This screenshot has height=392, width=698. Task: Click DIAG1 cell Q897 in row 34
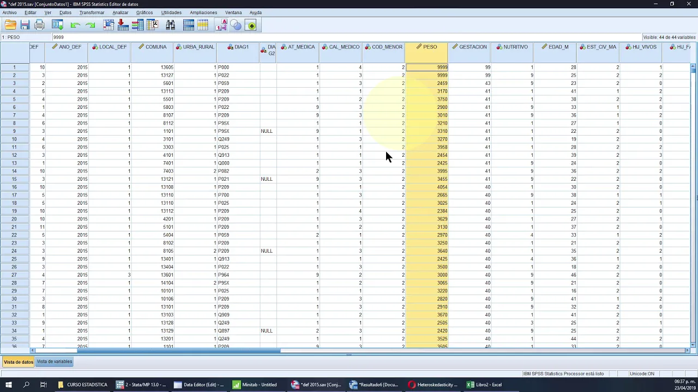point(238,331)
